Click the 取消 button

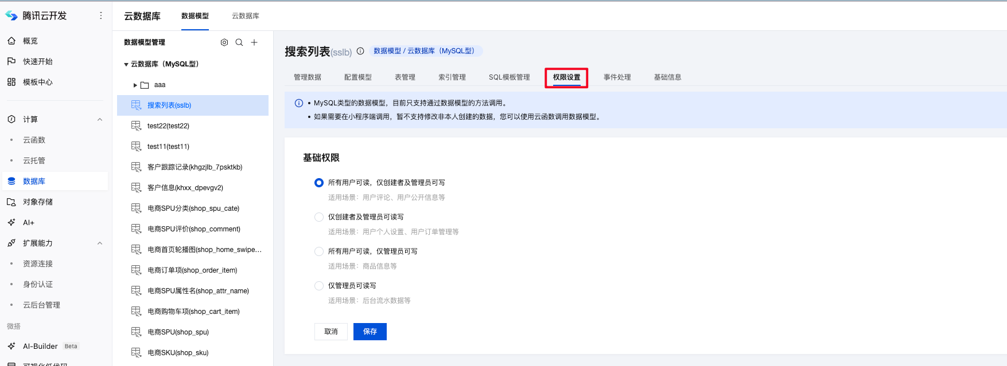pos(331,332)
